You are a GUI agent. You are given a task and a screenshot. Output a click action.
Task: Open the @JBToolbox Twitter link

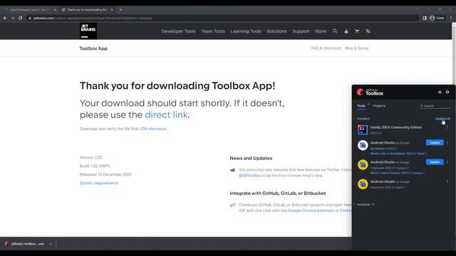click(250, 176)
